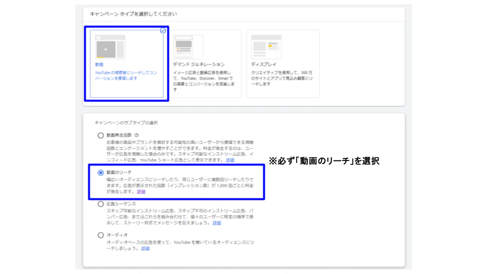Open 詳細 link under 動画のリーチ description
Screen dimensions: 487x274
142,192
